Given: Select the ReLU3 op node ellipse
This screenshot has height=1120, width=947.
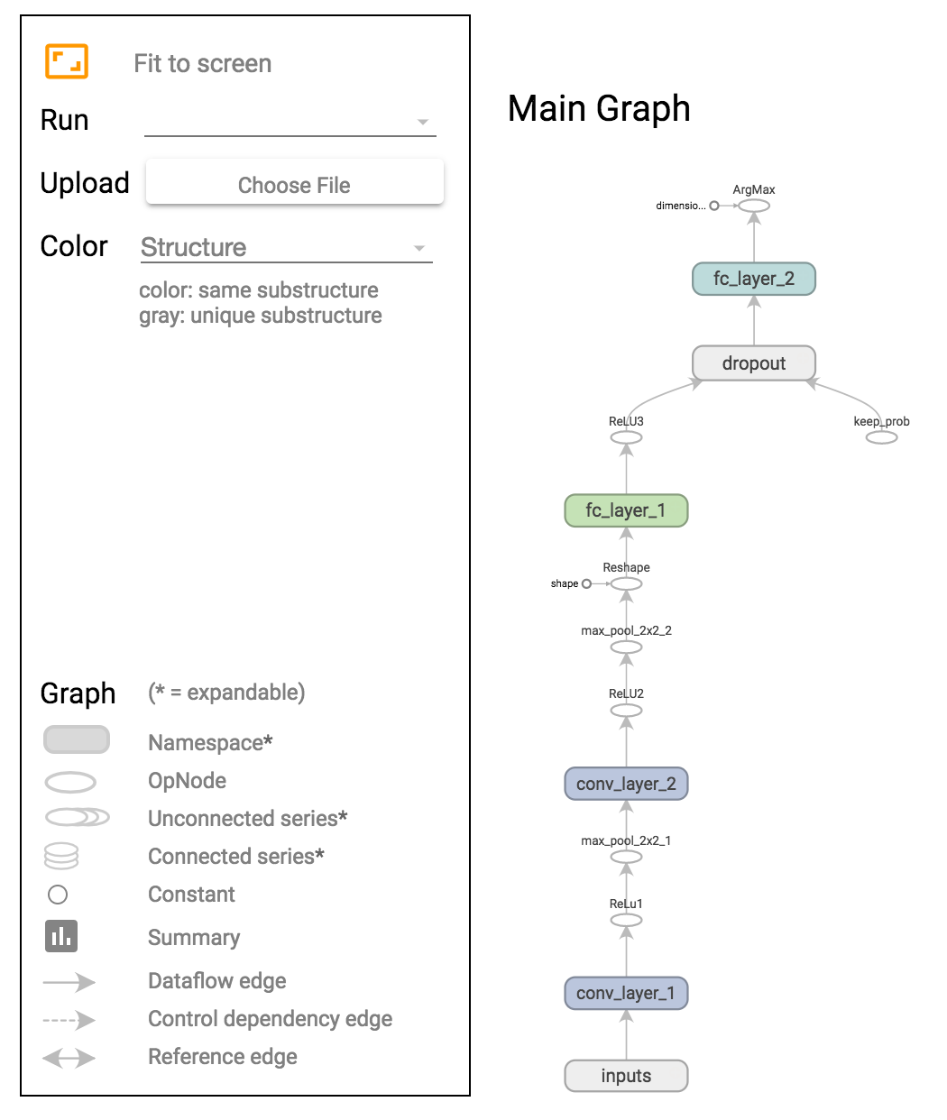Looking at the screenshot, I should click(x=626, y=437).
